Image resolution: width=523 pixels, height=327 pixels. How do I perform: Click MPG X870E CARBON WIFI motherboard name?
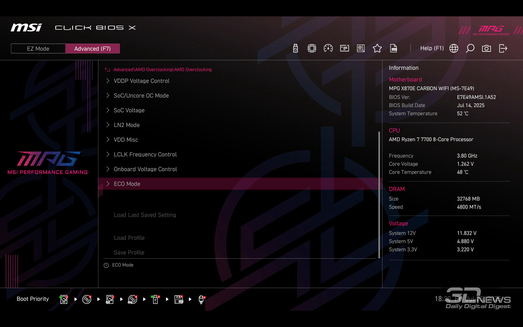tap(431, 89)
